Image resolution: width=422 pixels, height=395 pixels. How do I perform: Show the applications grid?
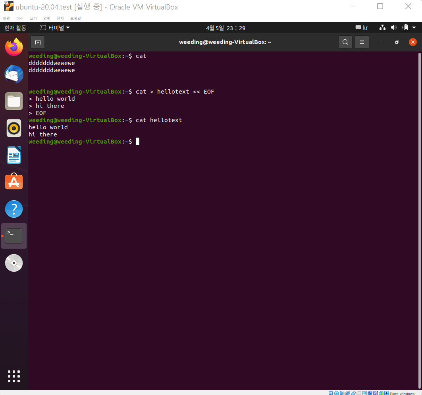click(x=14, y=376)
